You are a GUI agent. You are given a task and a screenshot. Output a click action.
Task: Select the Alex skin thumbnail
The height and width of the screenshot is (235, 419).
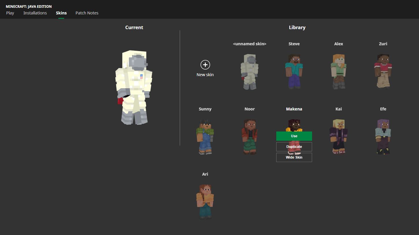pos(338,71)
